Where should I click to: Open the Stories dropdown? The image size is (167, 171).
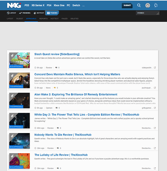tap(148, 13)
